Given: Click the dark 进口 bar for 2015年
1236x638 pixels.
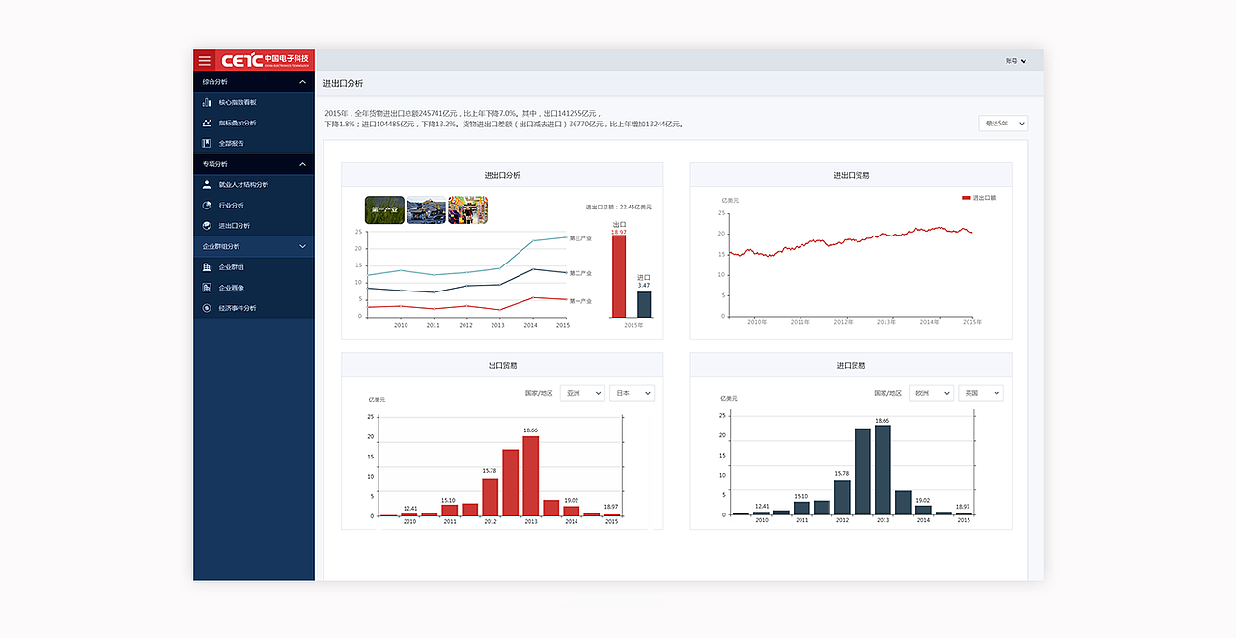Looking at the screenshot, I should 644,304.
